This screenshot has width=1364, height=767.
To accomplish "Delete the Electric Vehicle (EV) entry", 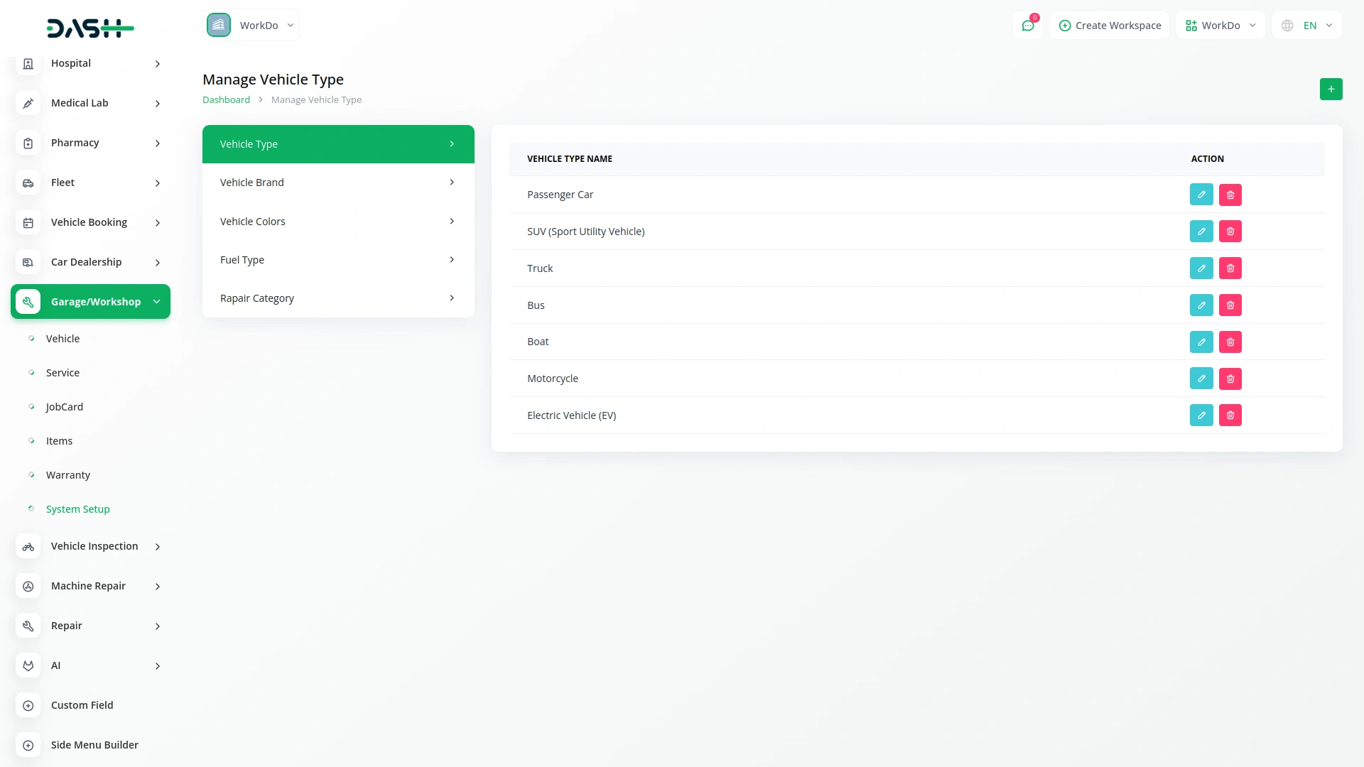I will point(1230,415).
